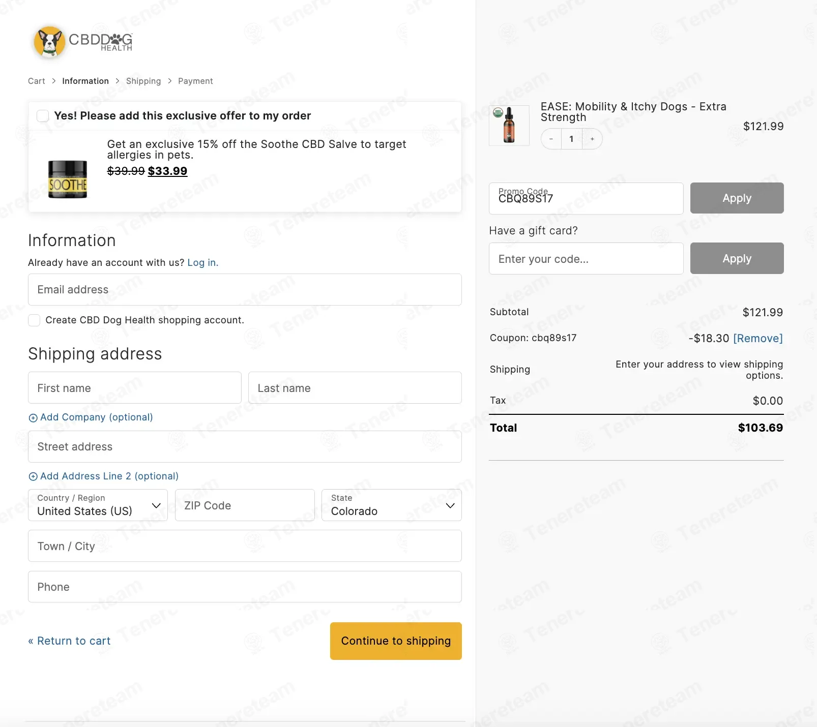The image size is (817, 727).
Task: Open the Country / Region dropdown
Action: 98,505
